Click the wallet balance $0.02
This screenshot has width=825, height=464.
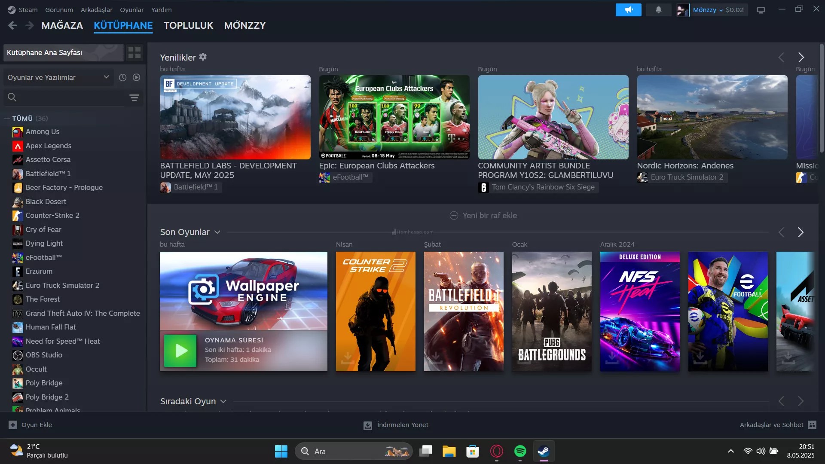point(735,10)
